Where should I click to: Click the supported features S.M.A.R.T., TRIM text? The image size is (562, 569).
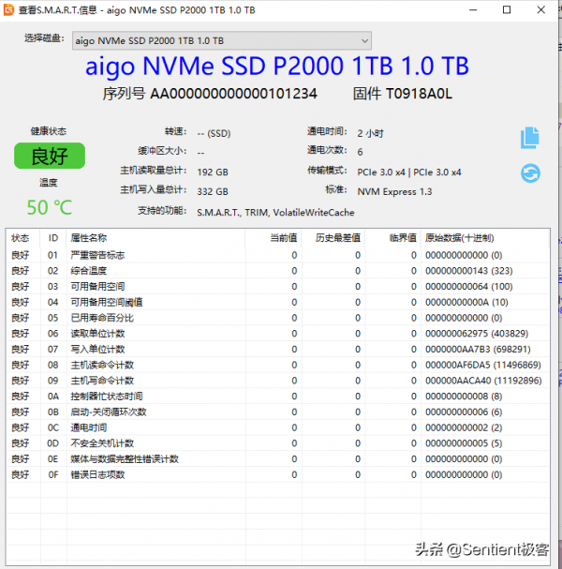pos(275,212)
